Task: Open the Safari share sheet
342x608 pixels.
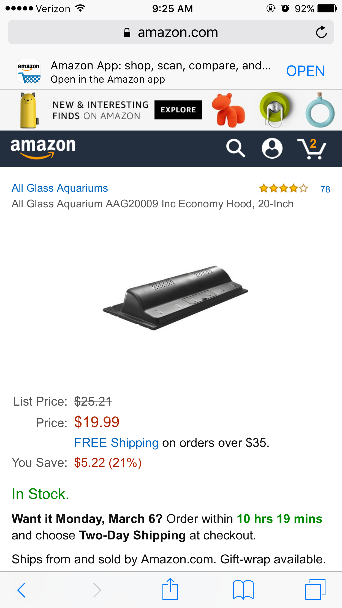Action: [170, 589]
